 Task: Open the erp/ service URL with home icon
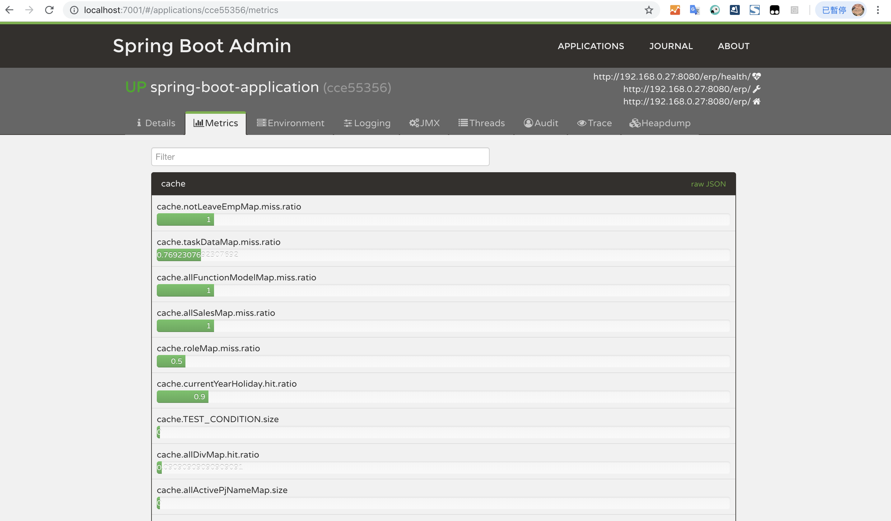coord(687,101)
